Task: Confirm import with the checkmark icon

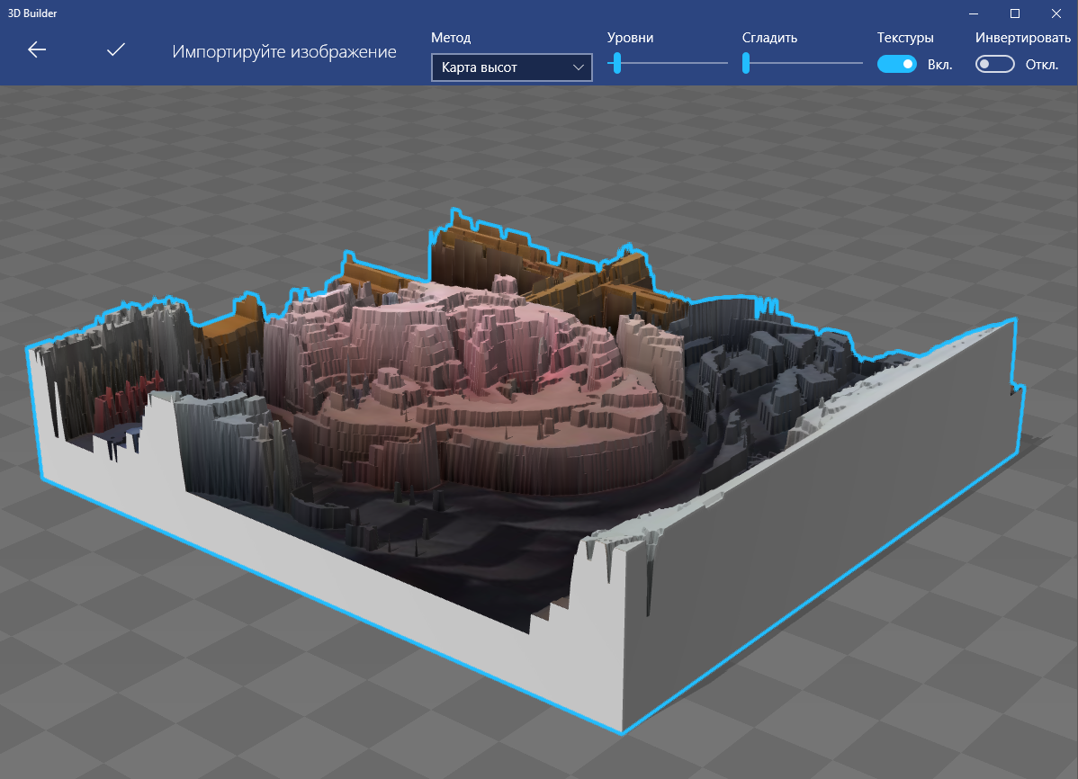Action: (116, 49)
